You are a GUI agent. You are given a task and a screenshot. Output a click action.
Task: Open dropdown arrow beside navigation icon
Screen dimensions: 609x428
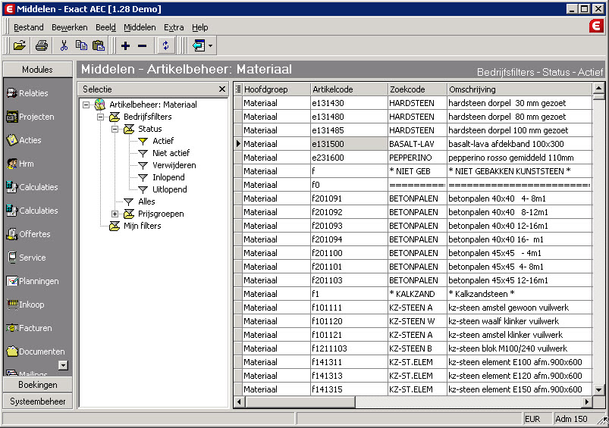[210, 45]
